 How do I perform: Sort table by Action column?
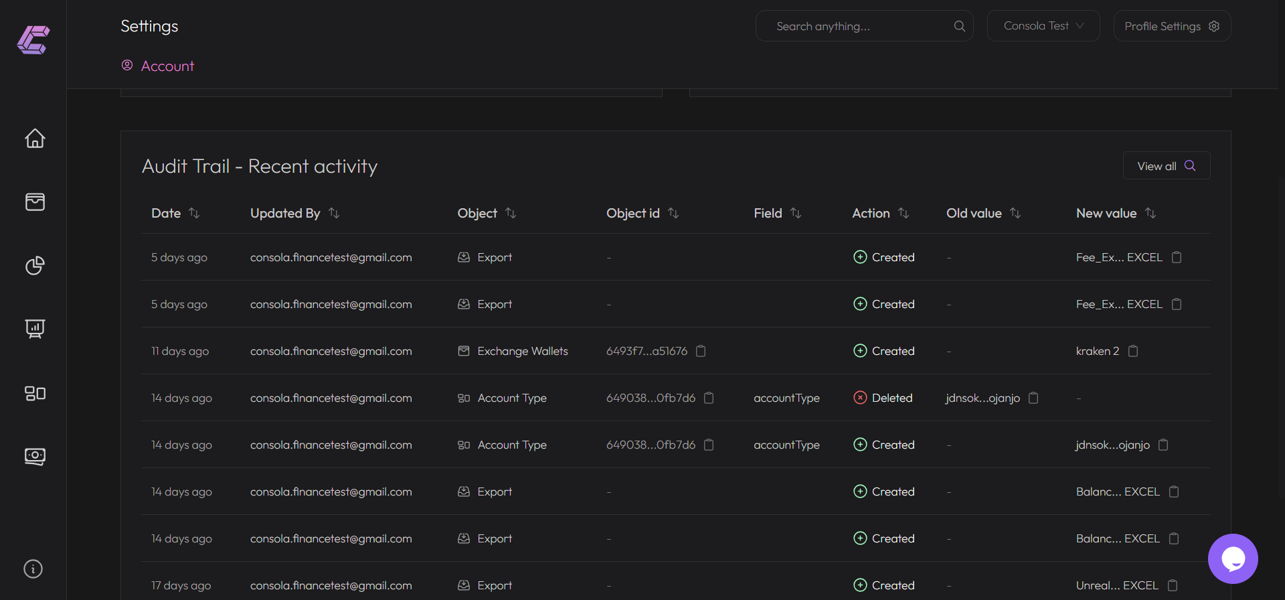pos(904,213)
